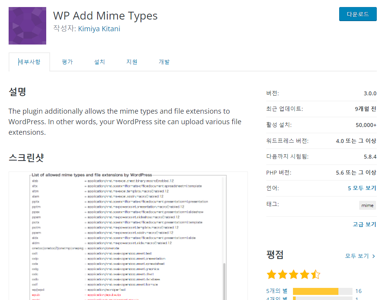Click the scrollbar inside the screenshot image
This screenshot has width=385, height=300.
click(x=224, y=282)
